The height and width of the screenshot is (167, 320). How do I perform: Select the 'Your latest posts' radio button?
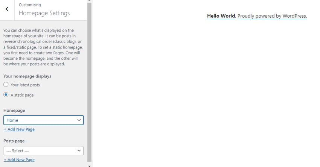6,85
